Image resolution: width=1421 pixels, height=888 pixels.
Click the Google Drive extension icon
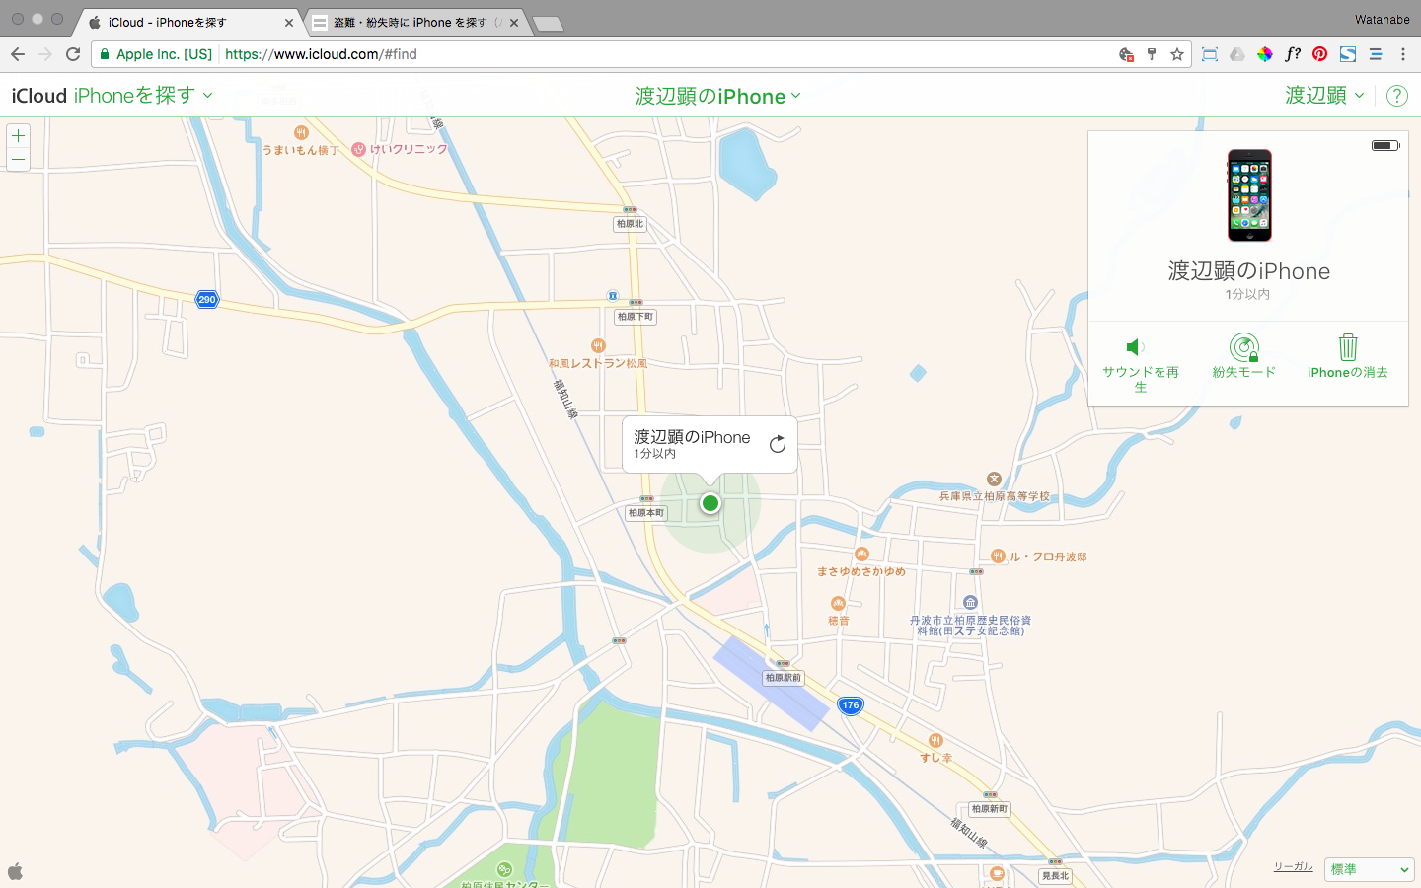1237,54
